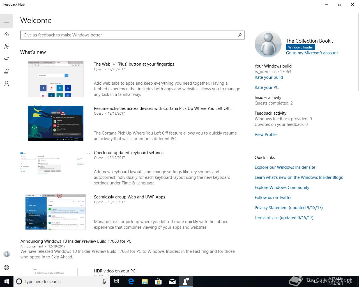
Task: Open Microsoft Store from taskbar
Action: tap(158, 281)
